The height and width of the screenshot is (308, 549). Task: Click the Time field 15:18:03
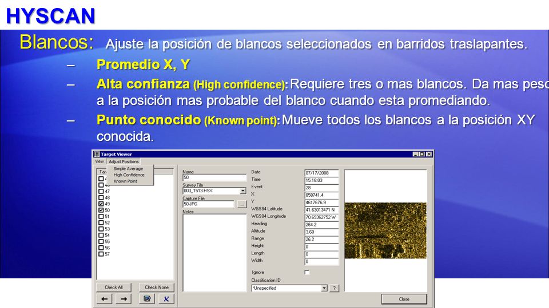pos(321,181)
